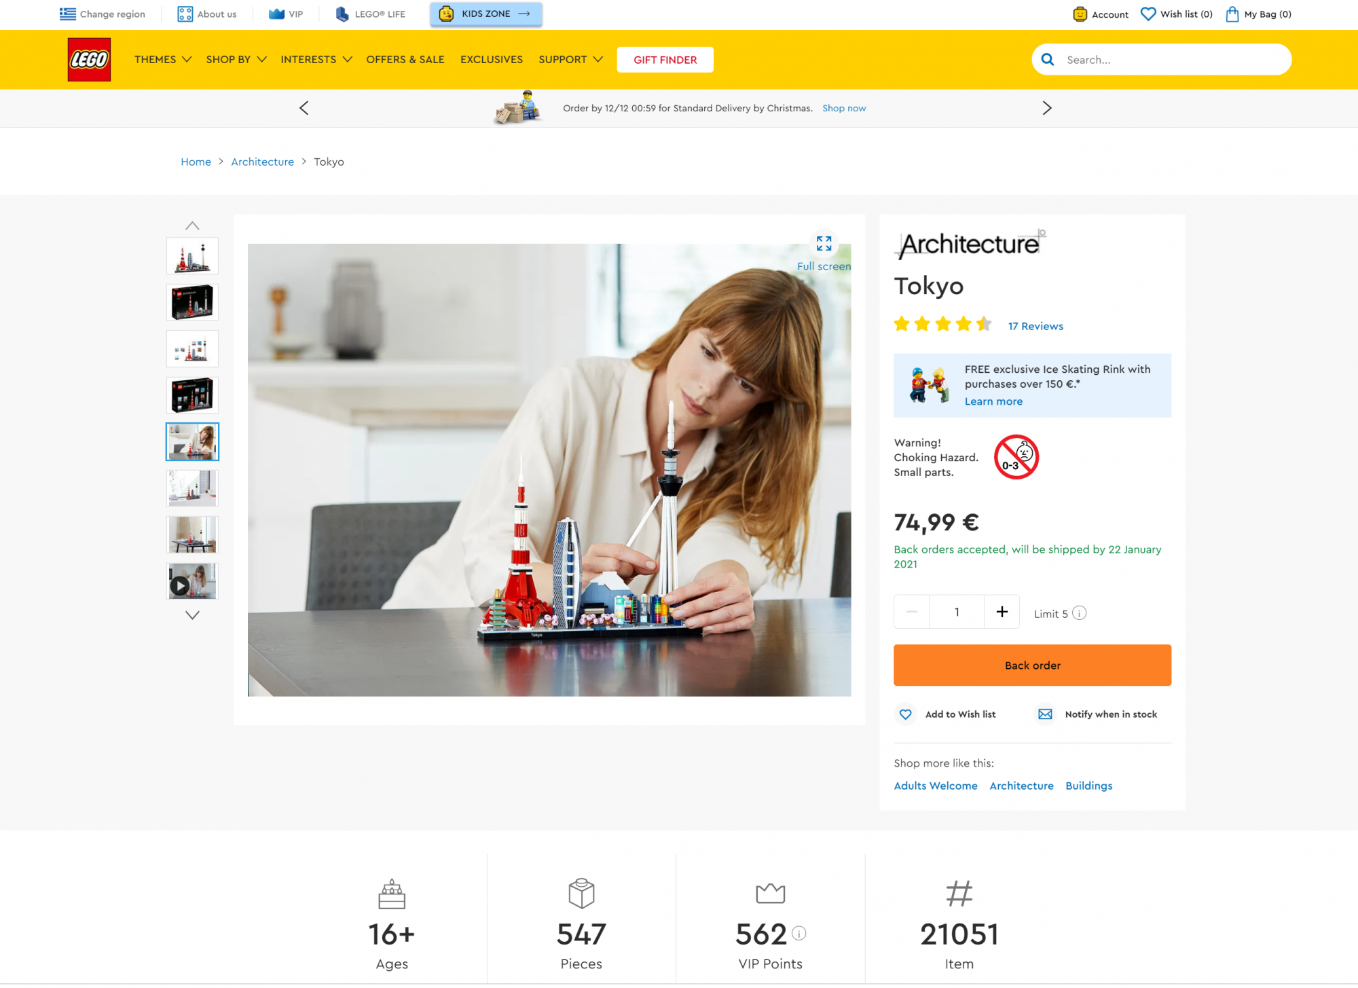Viewport: 1358px width, 988px height.
Task: Click the main product image
Action: pos(549,470)
